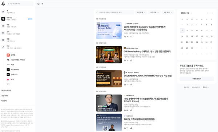The height and width of the screenshot is (132, 218).
Task: Select day 30 in the calendar
Action: (192, 48)
